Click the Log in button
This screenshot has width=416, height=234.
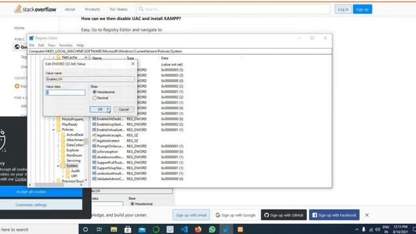[x=343, y=9]
